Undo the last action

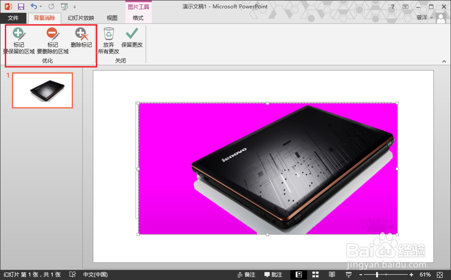pyautogui.click(x=34, y=6)
